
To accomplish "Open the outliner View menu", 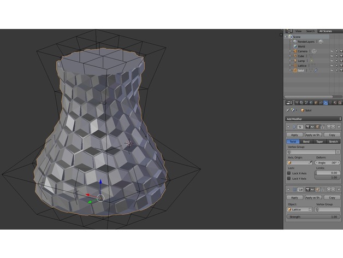I will coord(298,31).
